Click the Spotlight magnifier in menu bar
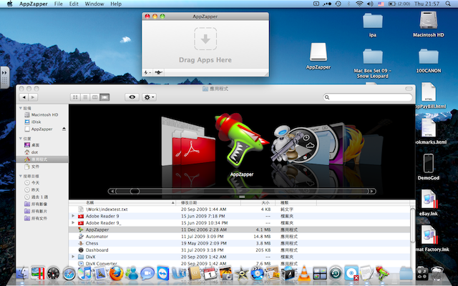 448,4
